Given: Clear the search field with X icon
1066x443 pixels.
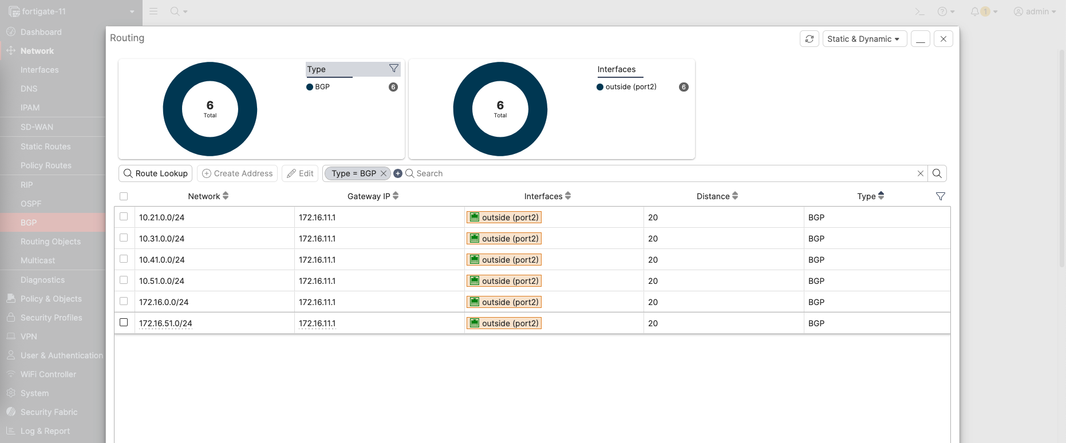Looking at the screenshot, I should coord(920,173).
